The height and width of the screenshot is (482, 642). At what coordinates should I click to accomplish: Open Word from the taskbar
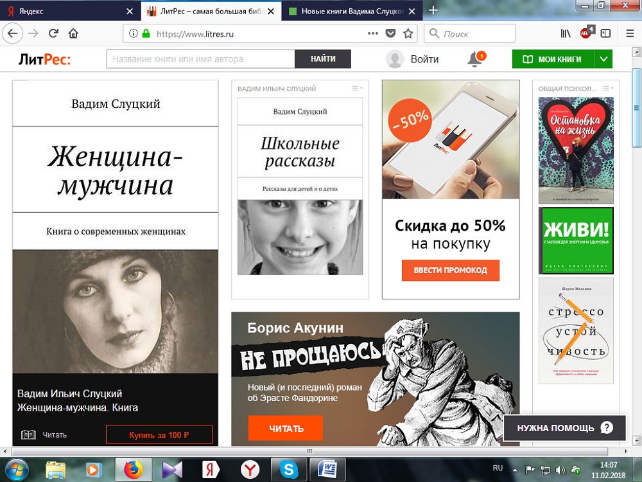point(328,470)
